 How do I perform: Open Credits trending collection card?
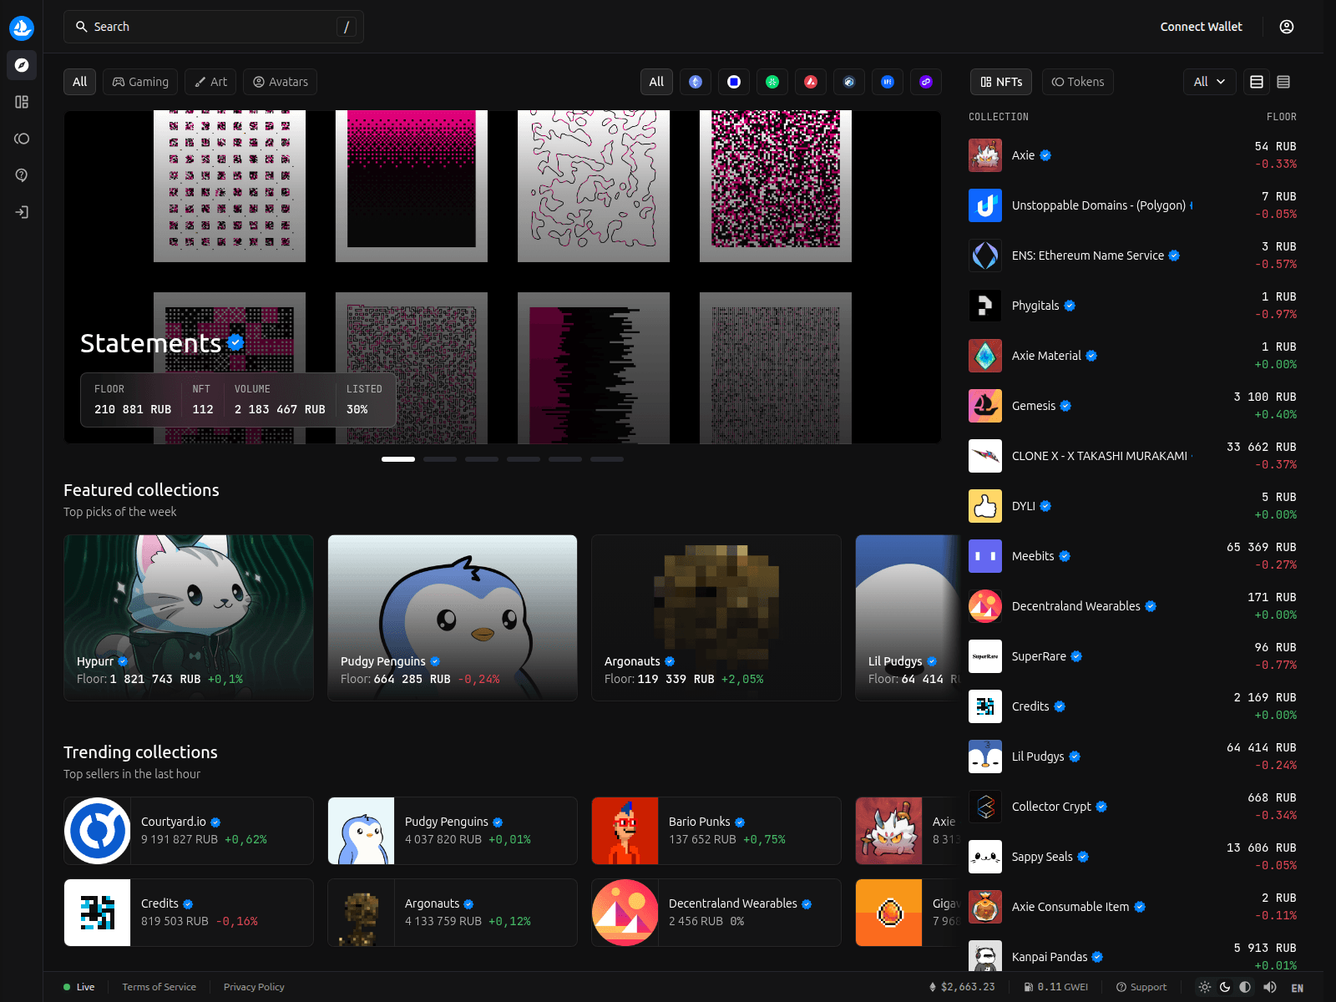189,913
